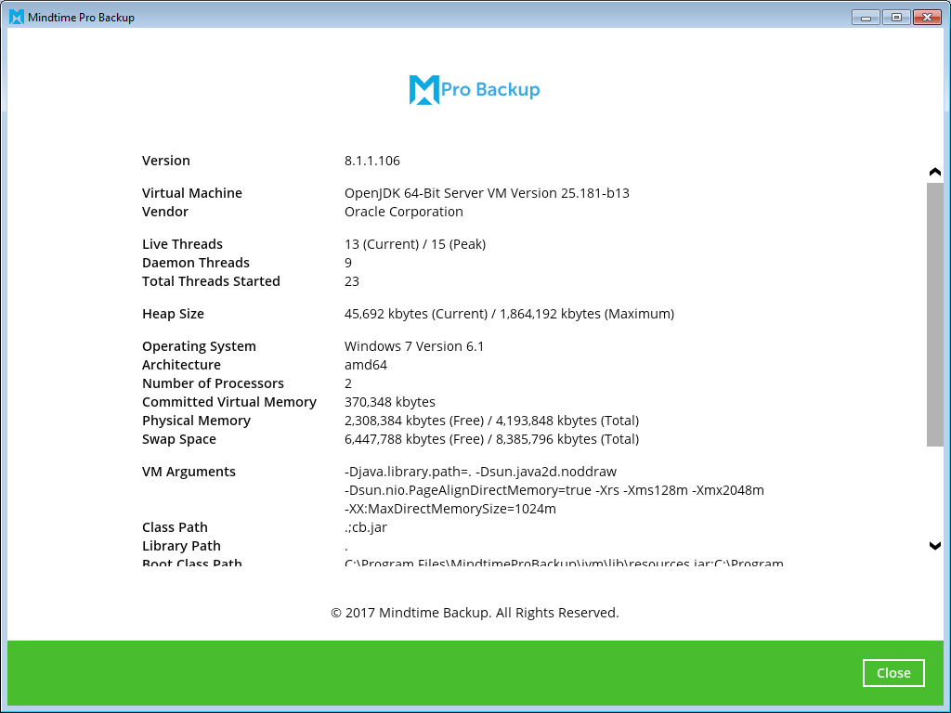Screen dimensions: 951x713
Task: Click the scroll up arrow
Action: point(934,172)
